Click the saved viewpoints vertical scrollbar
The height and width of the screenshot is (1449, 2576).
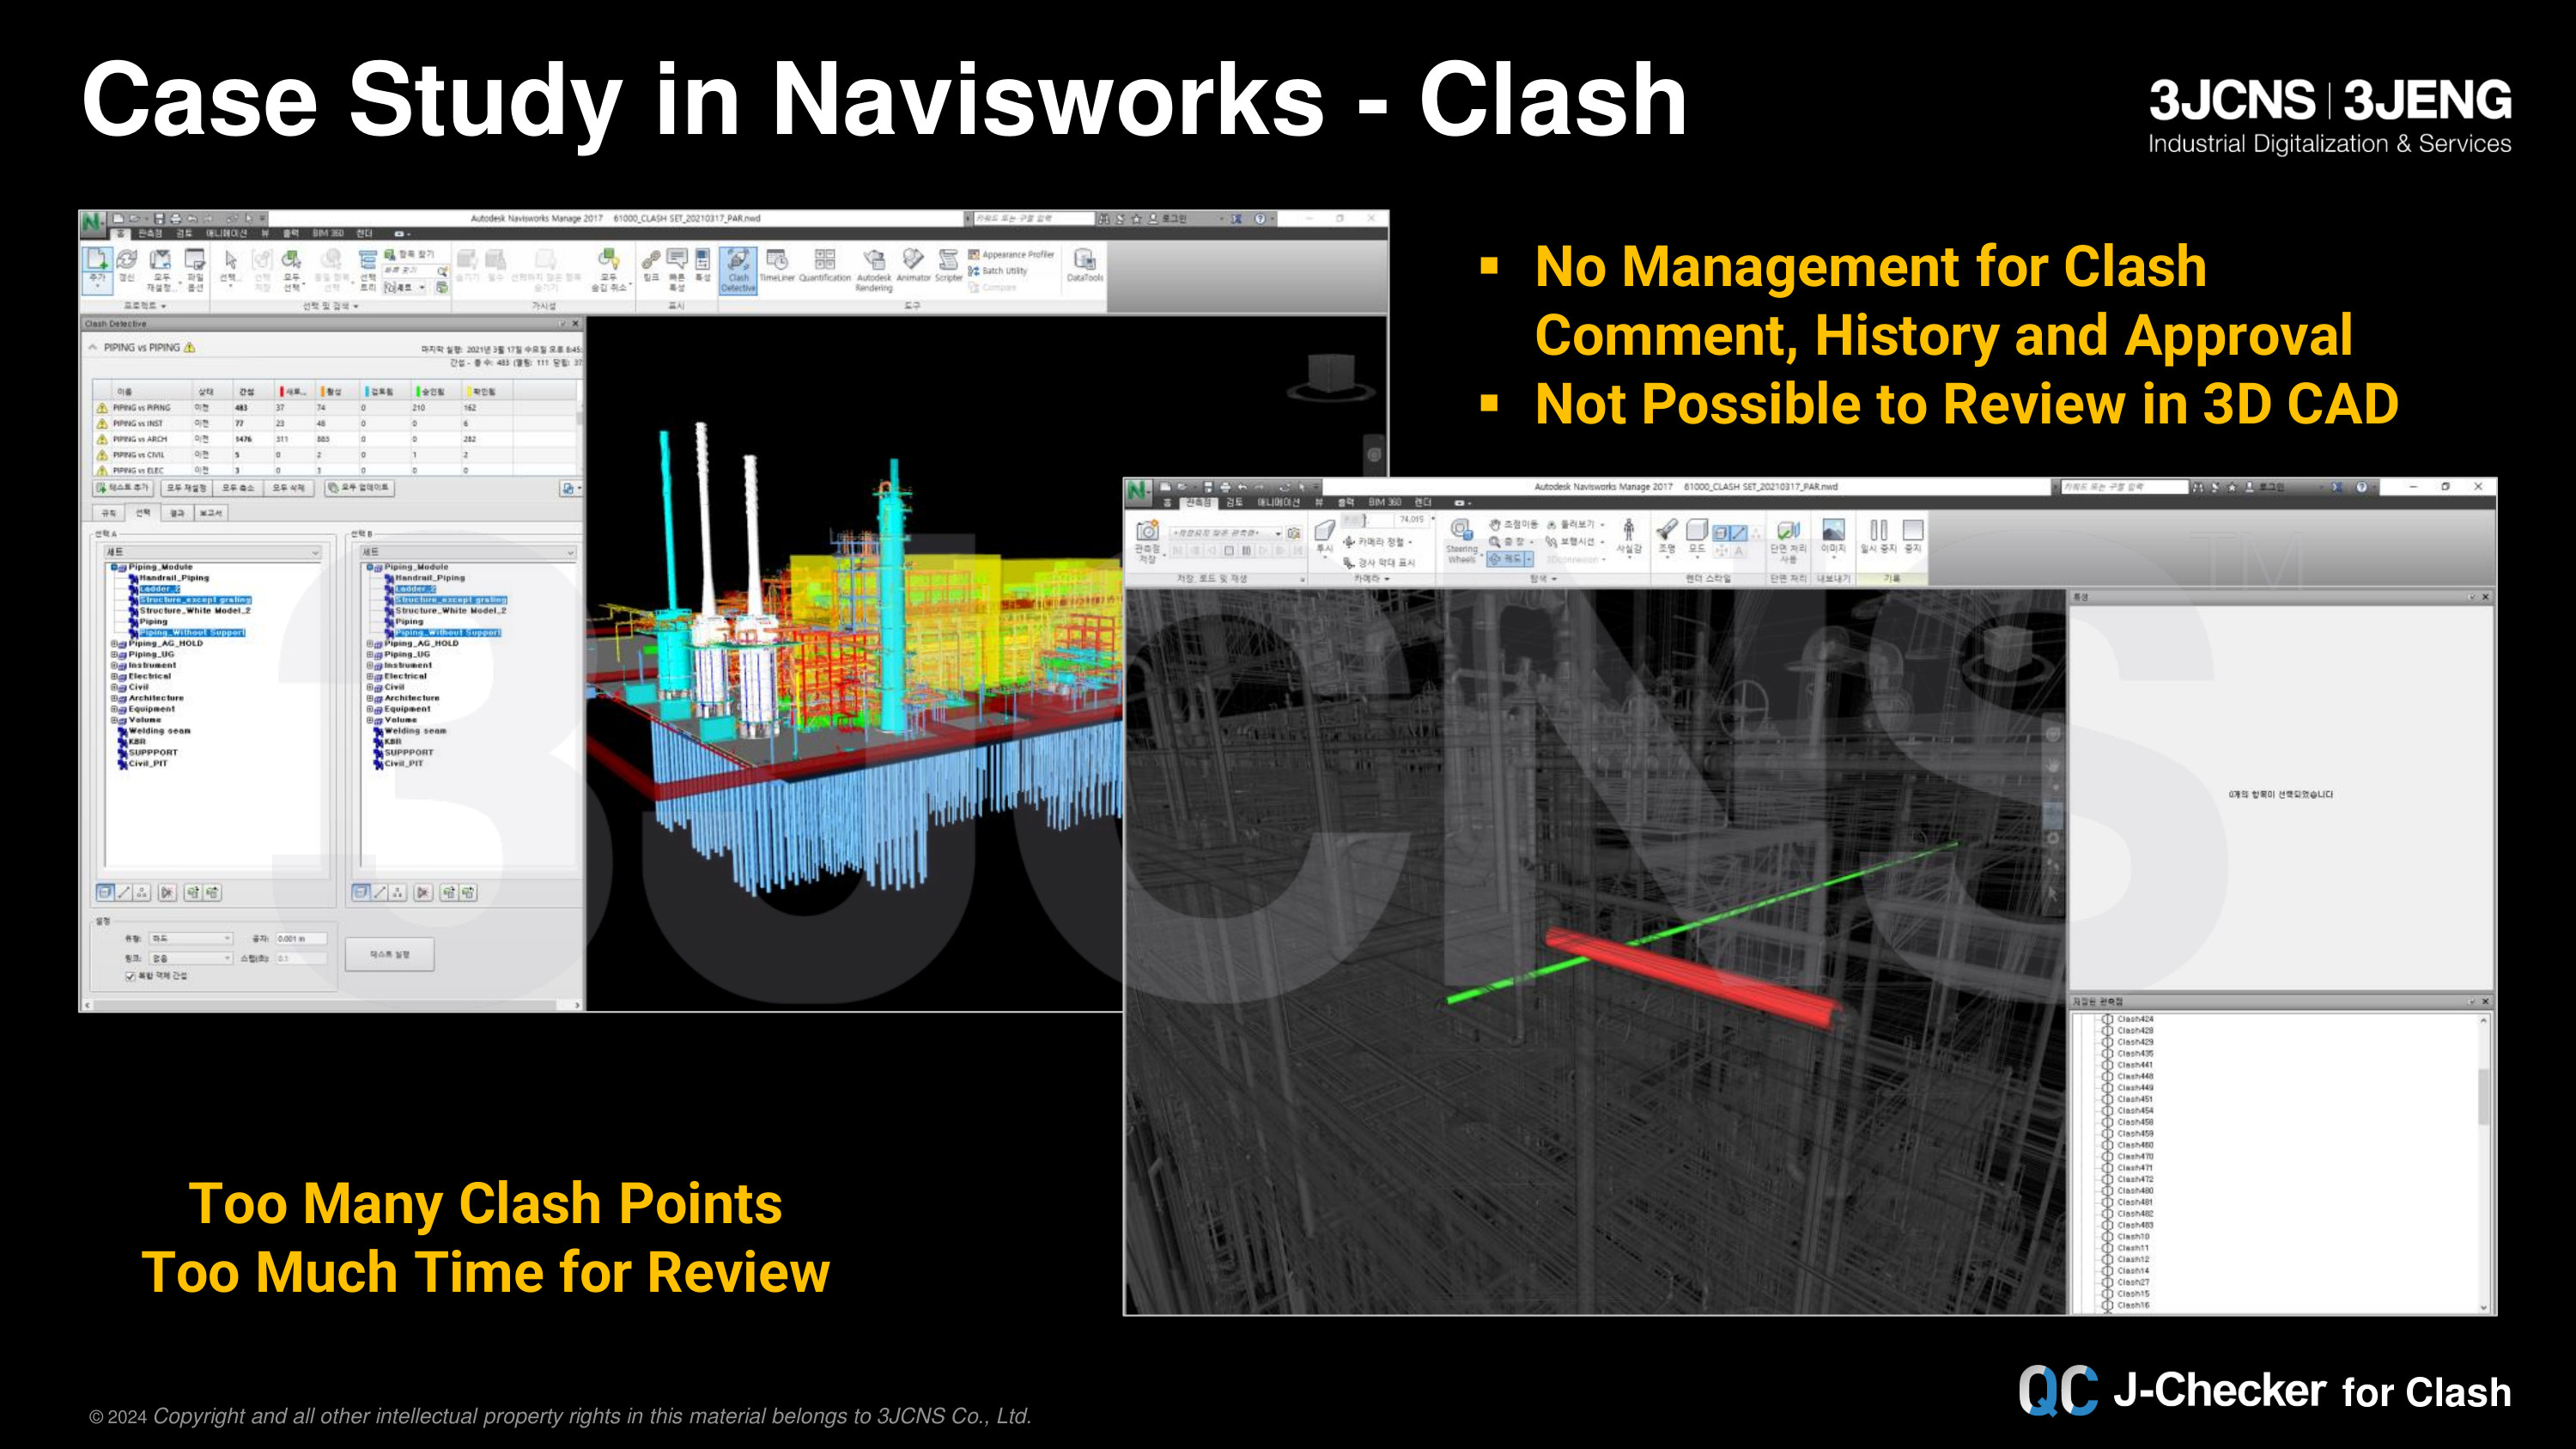pyautogui.click(x=2484, y=1163)
